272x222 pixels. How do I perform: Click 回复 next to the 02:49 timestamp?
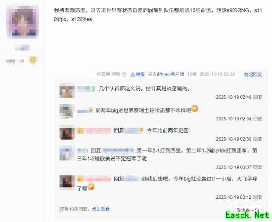pos(258,97)
